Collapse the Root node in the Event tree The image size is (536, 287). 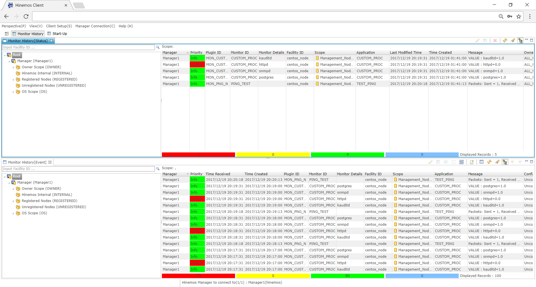point(5,177)
